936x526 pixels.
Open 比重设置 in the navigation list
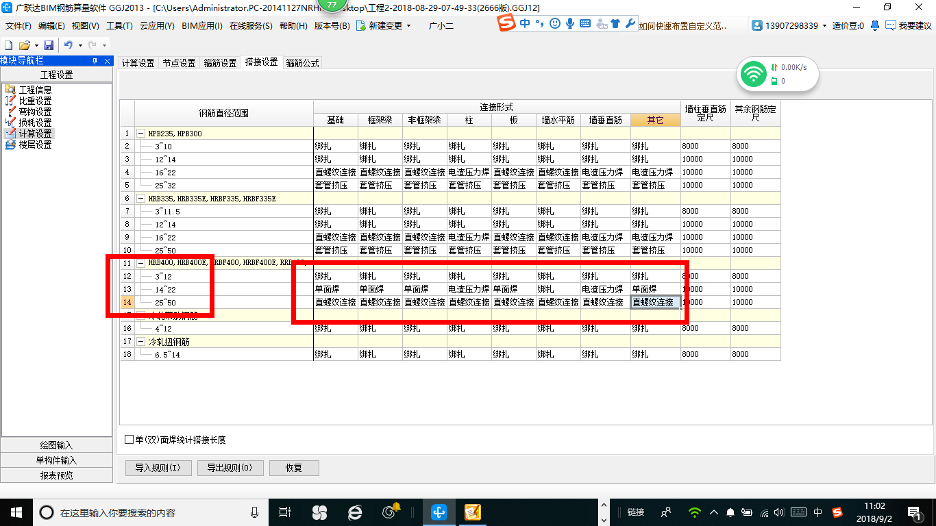(x=27, y=101)
